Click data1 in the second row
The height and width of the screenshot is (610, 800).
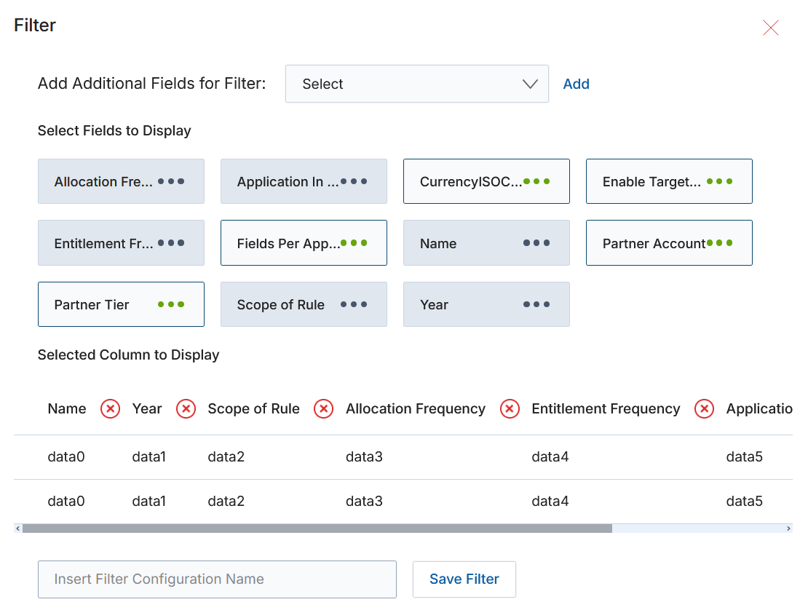(x=149, y=502)
